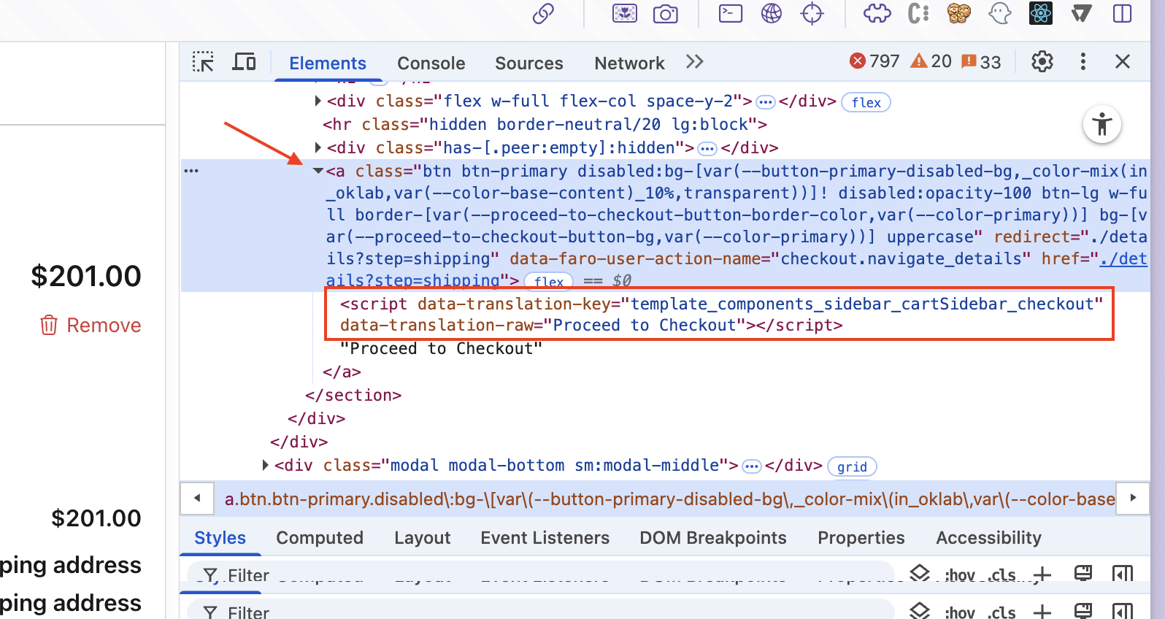Move breadcrumbs right with arrow button
The height and width of the screenshot is (619, 1165).
pos(1133,499)
